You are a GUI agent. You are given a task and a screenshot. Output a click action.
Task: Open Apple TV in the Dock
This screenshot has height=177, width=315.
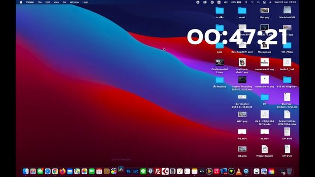coord(202,171)
